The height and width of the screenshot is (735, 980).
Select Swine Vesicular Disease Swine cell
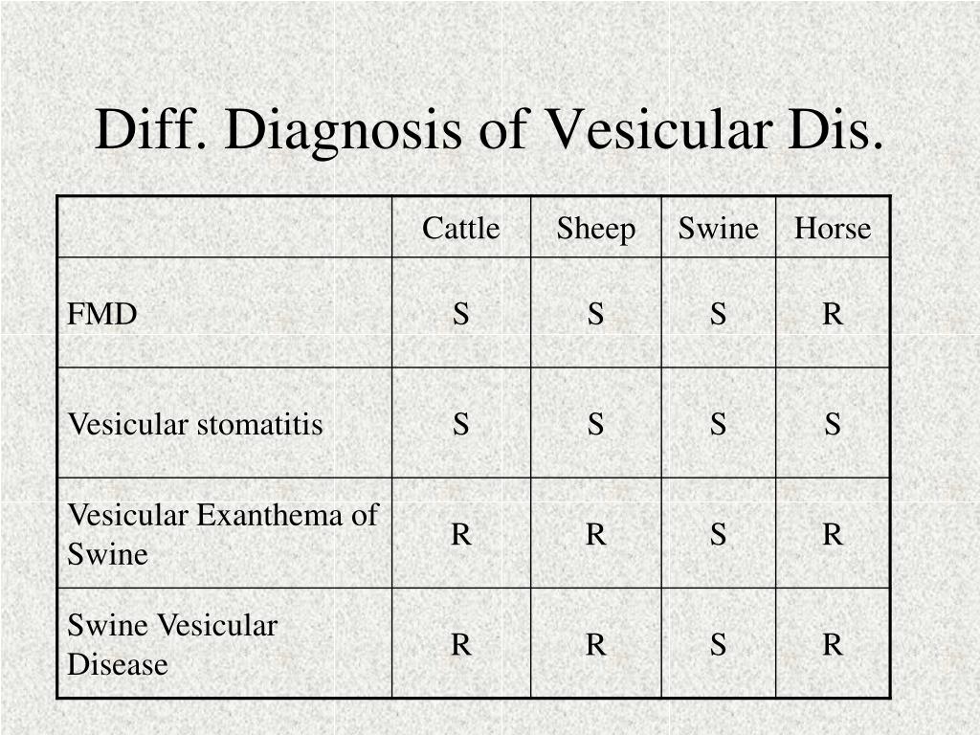tap(718, 644)
